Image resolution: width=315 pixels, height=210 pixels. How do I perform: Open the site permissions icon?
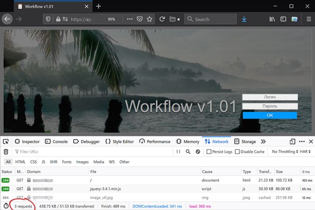65,19
